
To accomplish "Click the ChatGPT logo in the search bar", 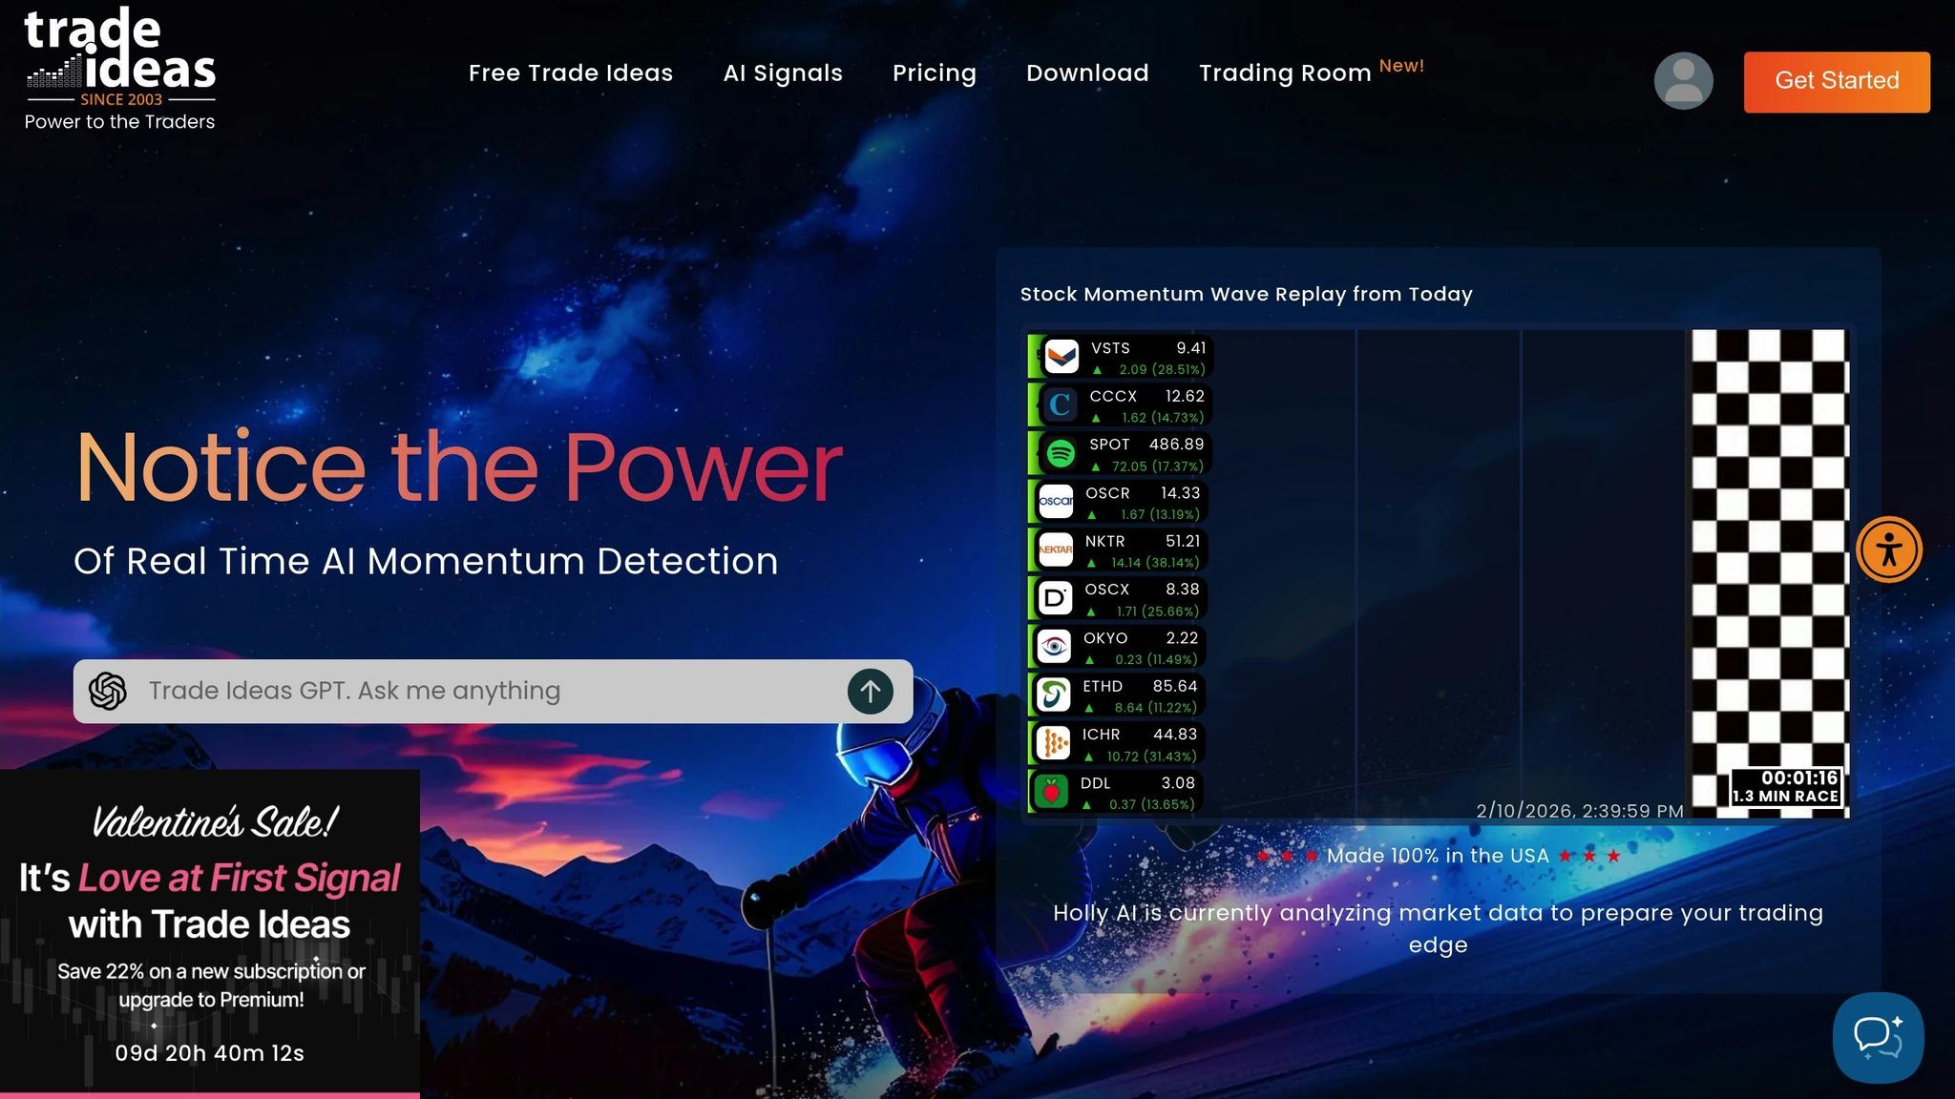I will coord(108,692).
